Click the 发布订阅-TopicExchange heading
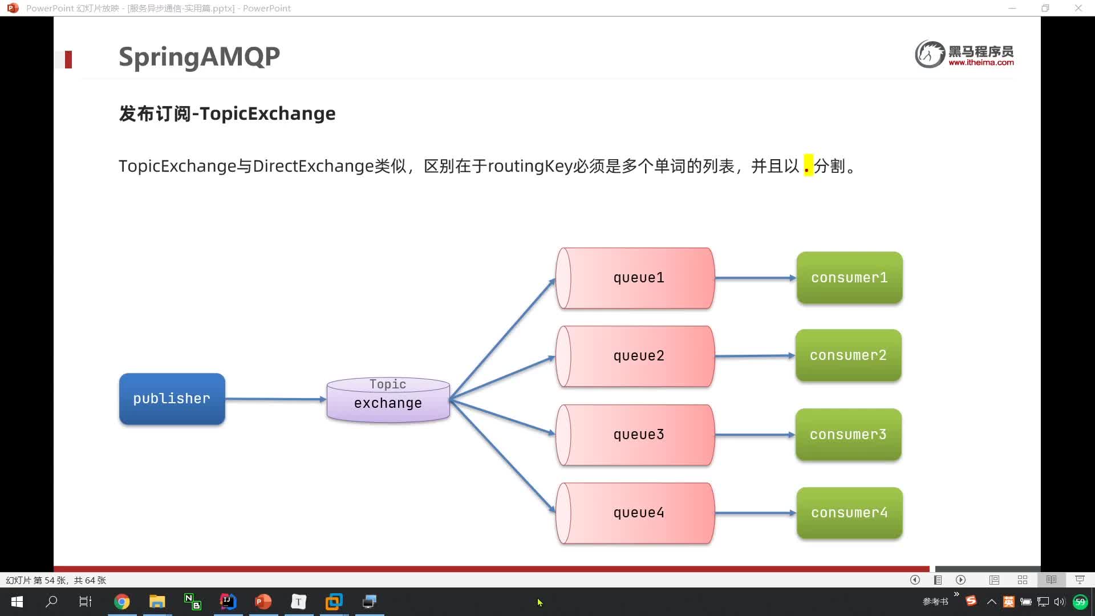 click(227, 114)
